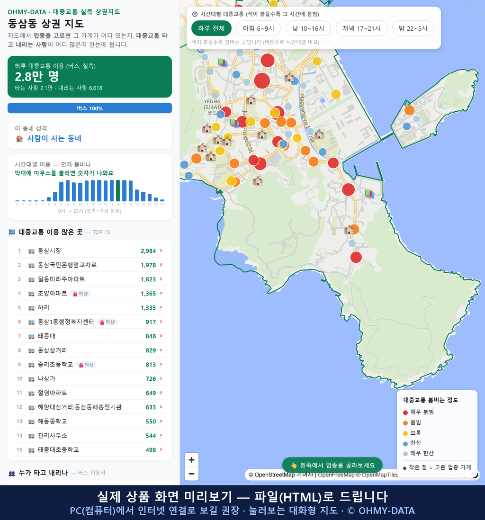This screenshot has height=520, width=485.
Task: Click the 사람이 사는 동네 label
Action: [54, 139]
